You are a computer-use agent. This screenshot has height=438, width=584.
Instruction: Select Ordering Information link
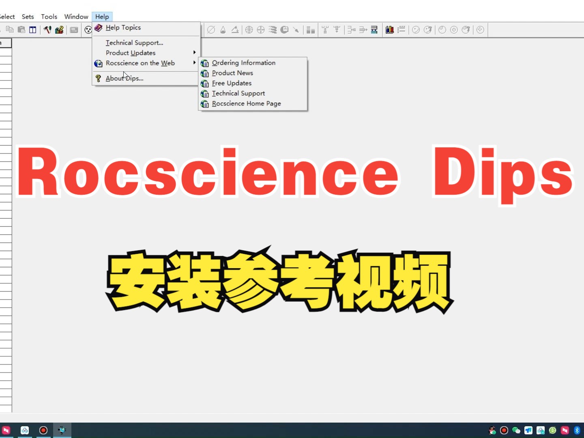(x=253, y=63)
